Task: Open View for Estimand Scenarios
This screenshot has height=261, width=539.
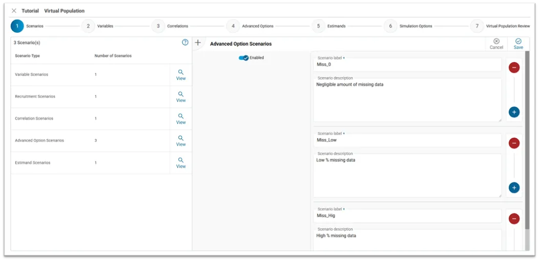Action: tap(181, 162)
